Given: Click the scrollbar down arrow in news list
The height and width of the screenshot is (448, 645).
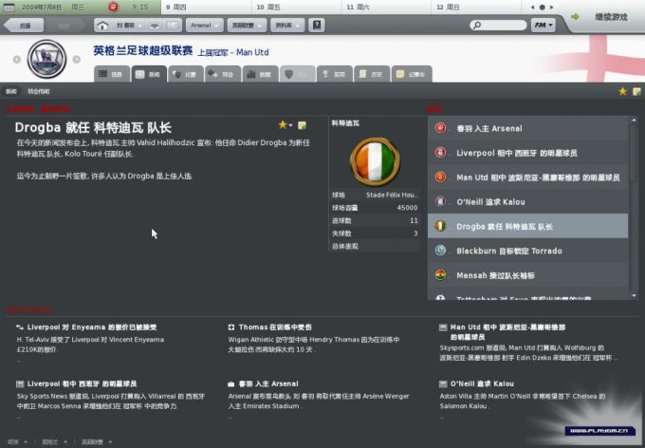Looking at the screenshot, I should (x=634, y=295).
